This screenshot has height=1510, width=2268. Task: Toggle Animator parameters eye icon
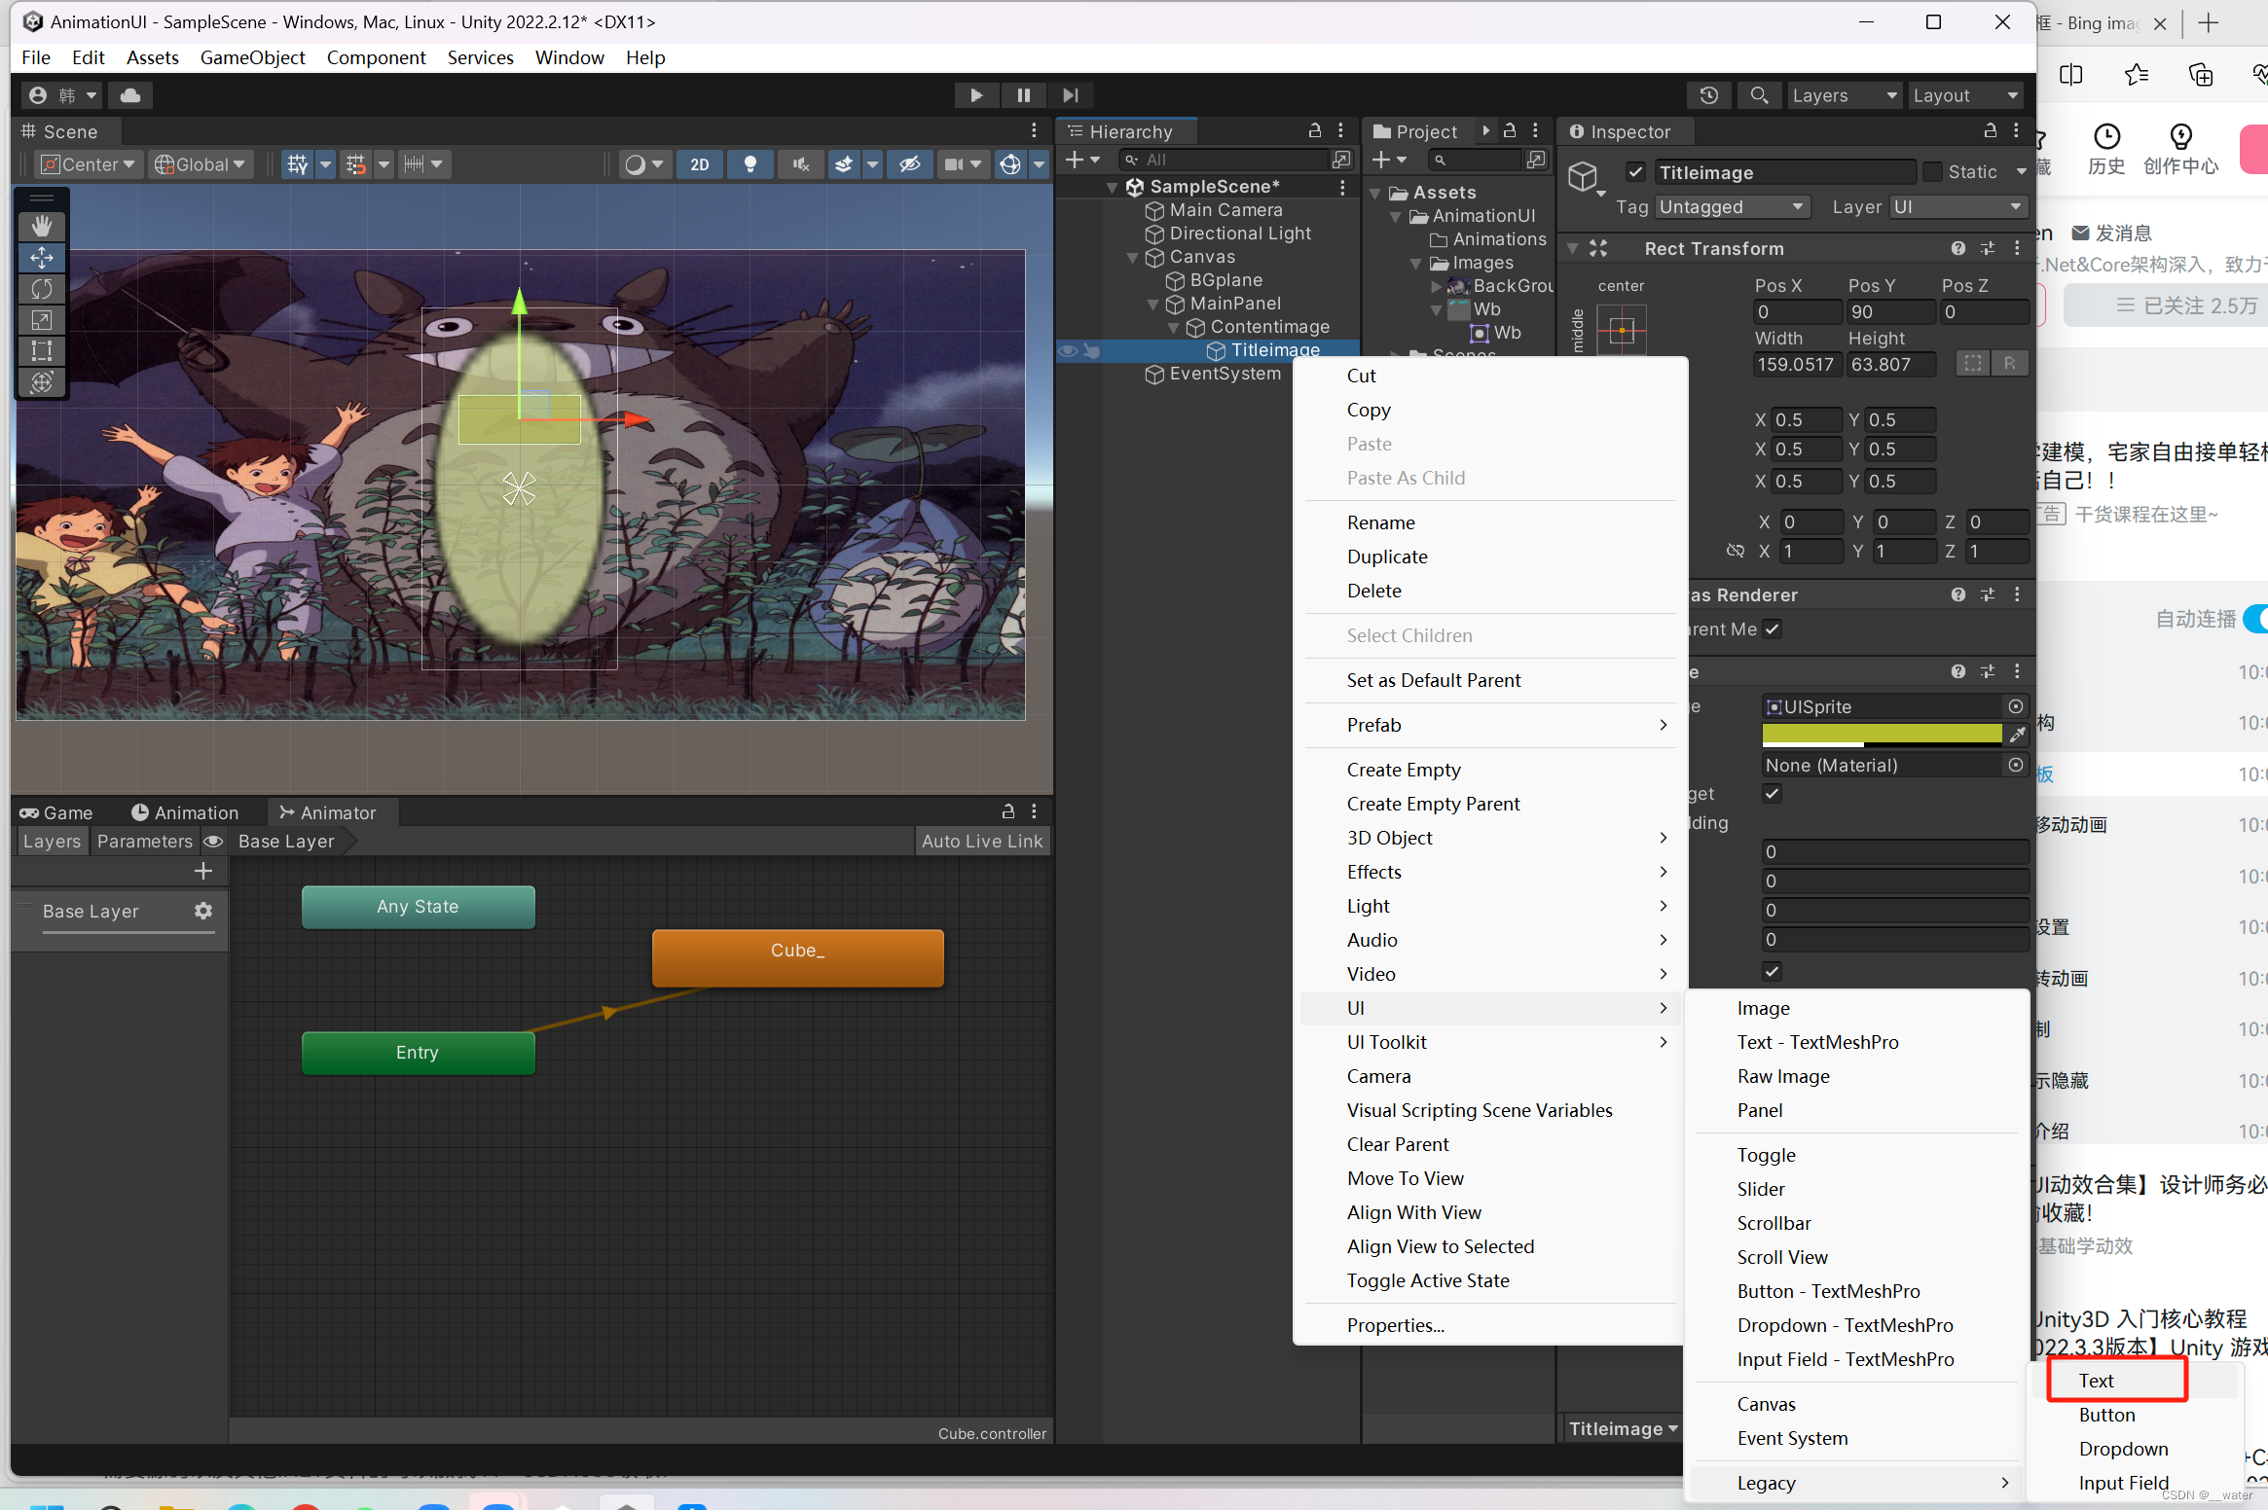213,841
